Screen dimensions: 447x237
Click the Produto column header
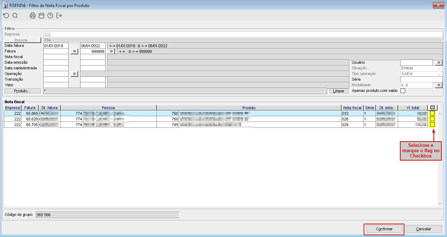[249, 108]
